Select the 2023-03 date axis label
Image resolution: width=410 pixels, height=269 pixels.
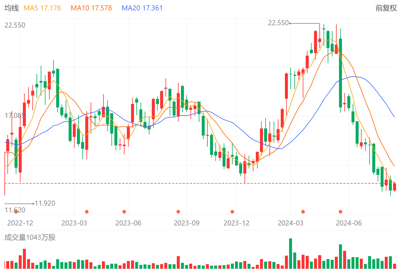click(x=74, y=223)
